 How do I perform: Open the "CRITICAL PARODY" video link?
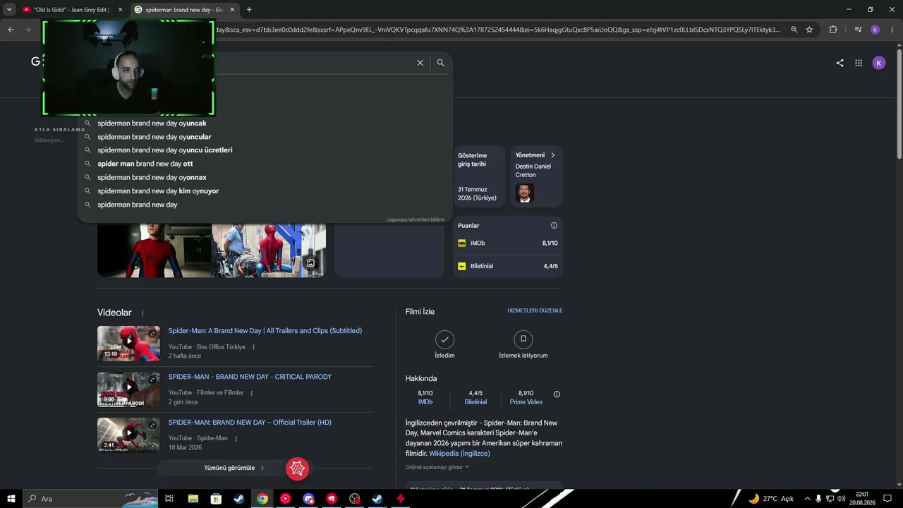250,377
